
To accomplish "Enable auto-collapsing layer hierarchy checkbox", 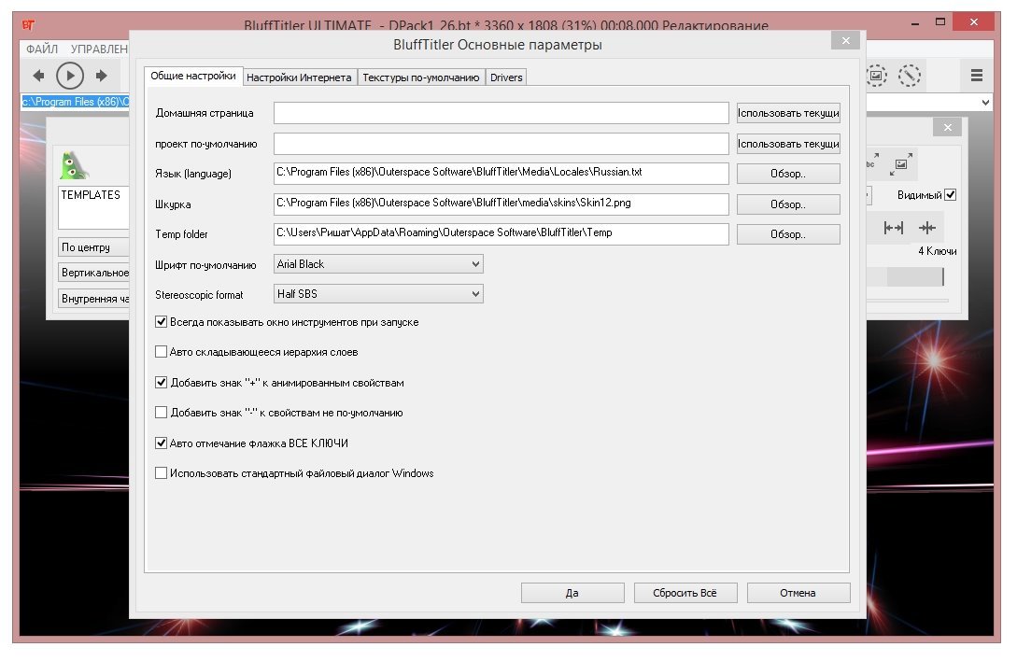I will click(x=161, y=353).
